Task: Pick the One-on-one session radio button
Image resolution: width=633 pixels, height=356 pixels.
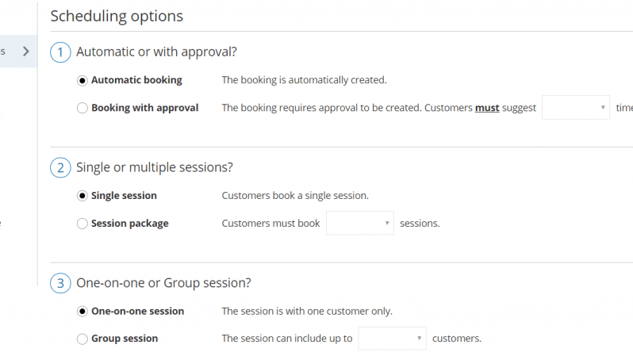Action: (82, 312)
